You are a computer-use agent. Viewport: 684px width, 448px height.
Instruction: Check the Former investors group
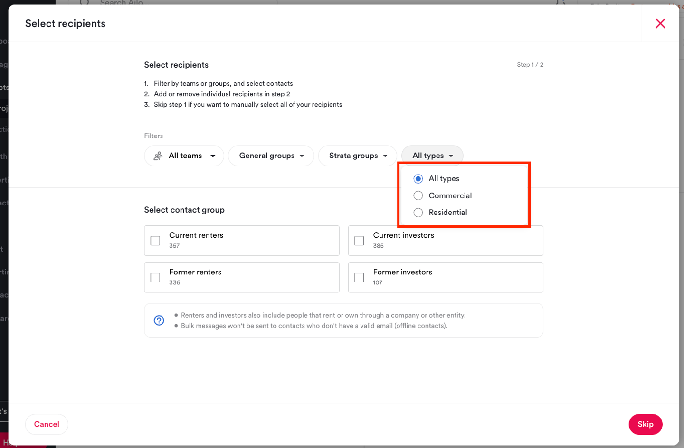[x=359, y=277]
